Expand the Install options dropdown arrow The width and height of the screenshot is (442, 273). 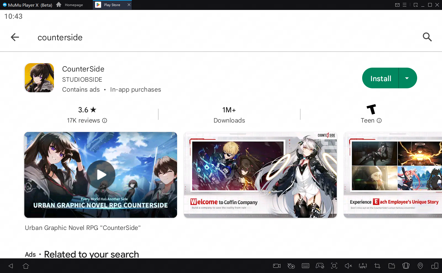pyautogui.click(x=407, y=78)
